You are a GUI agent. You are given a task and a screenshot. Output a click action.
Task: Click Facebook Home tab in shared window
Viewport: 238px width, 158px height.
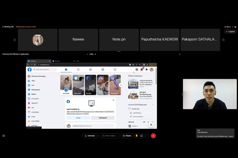(66, 69)
